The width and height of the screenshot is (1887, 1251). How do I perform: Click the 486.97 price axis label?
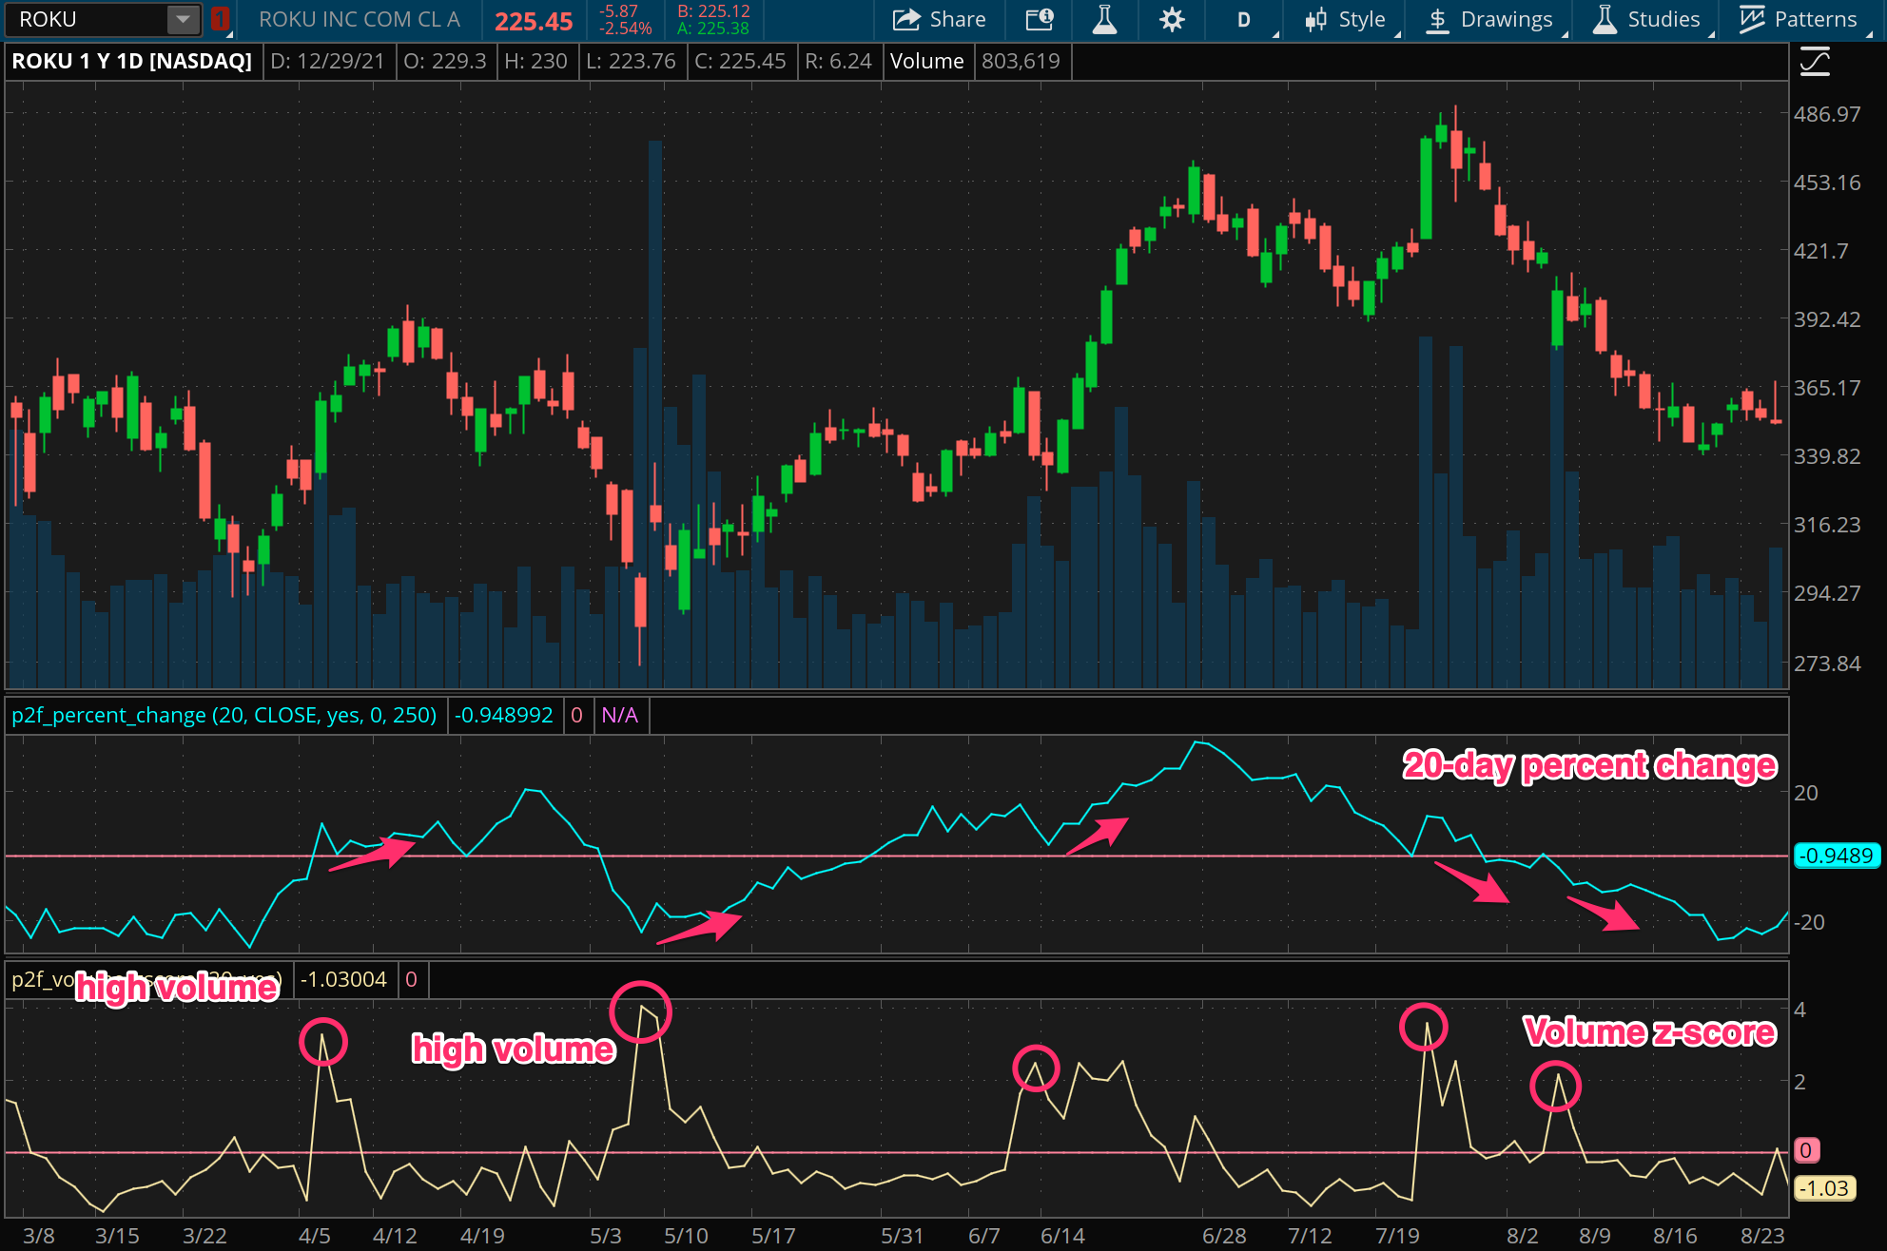(1826, 114)
